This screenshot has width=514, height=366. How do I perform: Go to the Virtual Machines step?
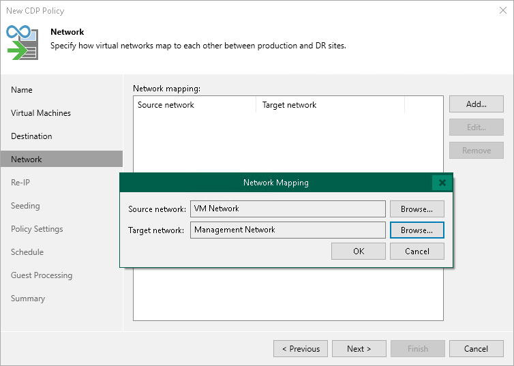(61, 113)
